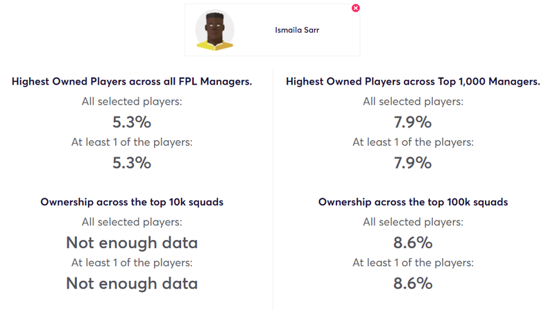Click At least 1 label under Top 1,000
The image size is (555, 319).
[413, 142]
